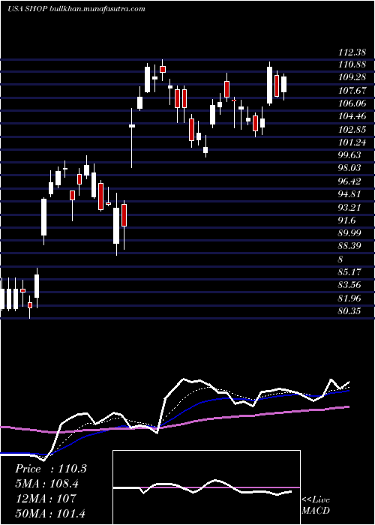Click the <<Live MACD label

pyautogui.click(x=316, y=505)
